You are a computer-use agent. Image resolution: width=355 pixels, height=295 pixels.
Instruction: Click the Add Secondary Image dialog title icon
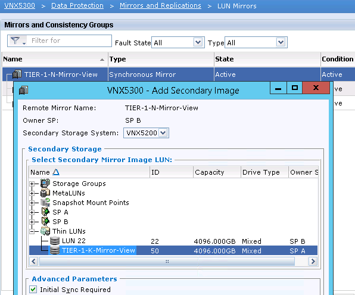[x=24, y=90]
